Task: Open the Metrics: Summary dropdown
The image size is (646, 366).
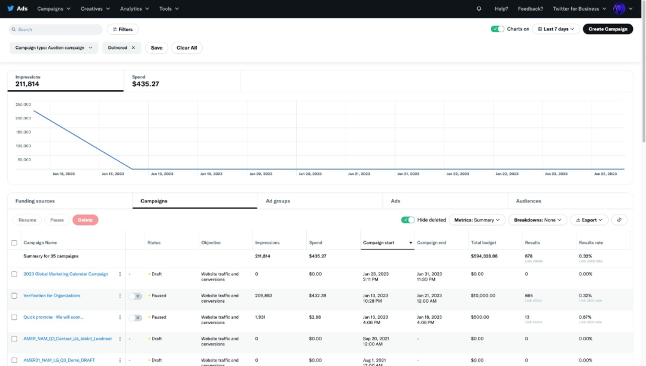Action: pos(477,220)
